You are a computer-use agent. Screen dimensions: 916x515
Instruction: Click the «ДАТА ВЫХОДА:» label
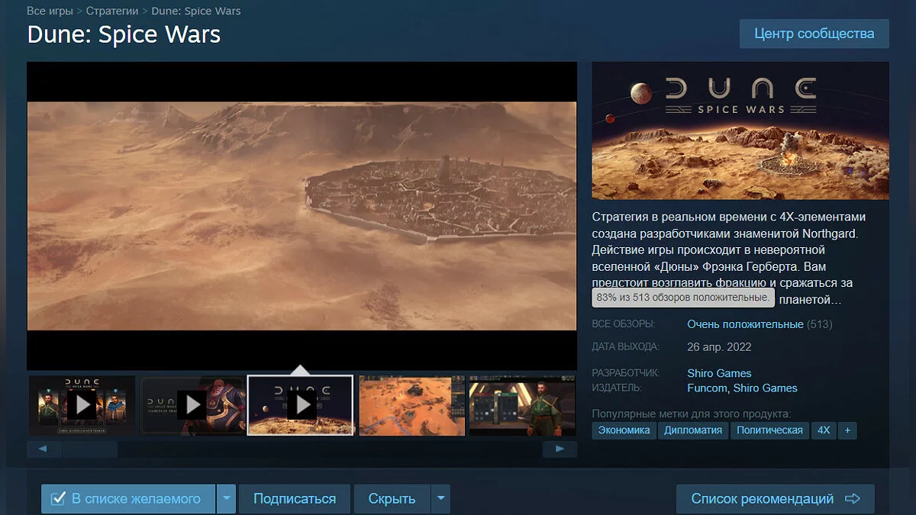[x=626, y=347]
